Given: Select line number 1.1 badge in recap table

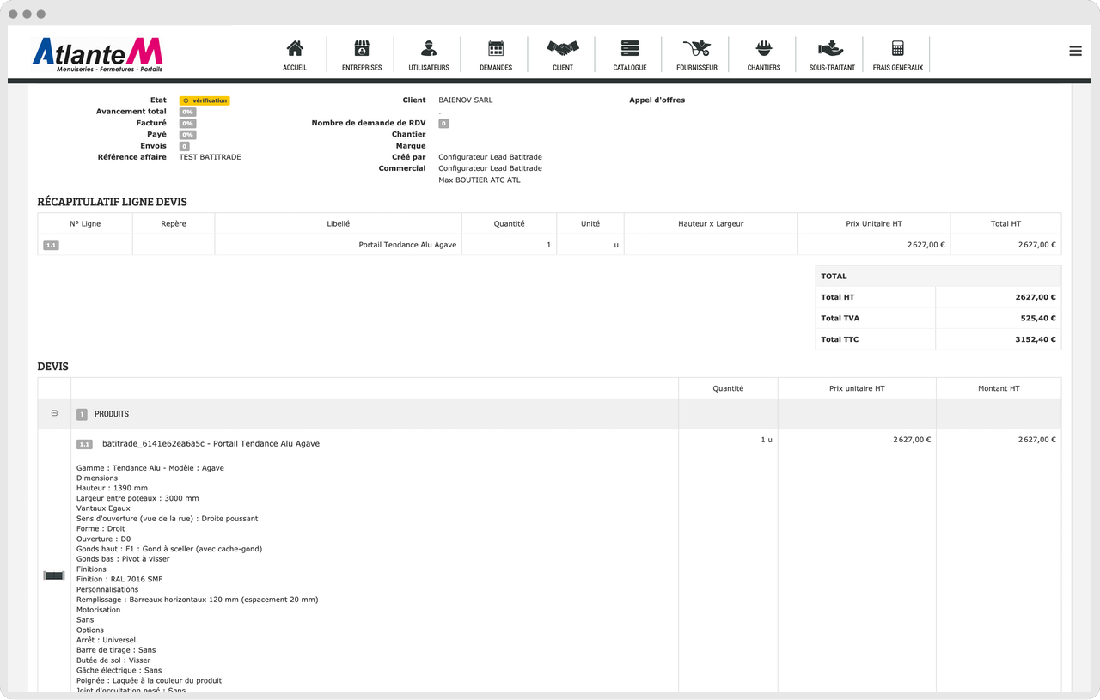Looking at the screenshot, I should pyautogui.click(x=51, y=246).
